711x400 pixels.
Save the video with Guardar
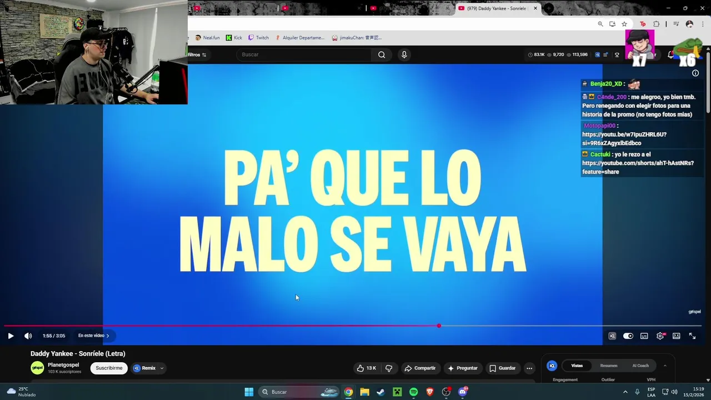tap(503, 368)
